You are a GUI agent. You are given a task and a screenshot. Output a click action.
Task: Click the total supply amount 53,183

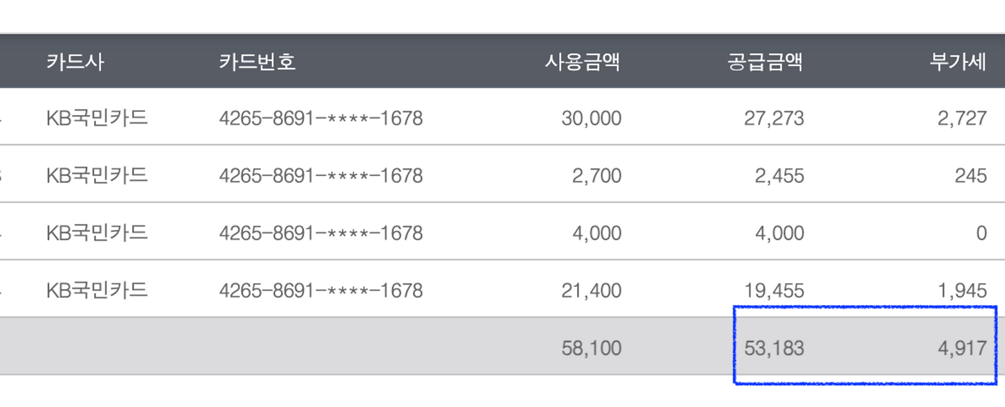point(774,348)
